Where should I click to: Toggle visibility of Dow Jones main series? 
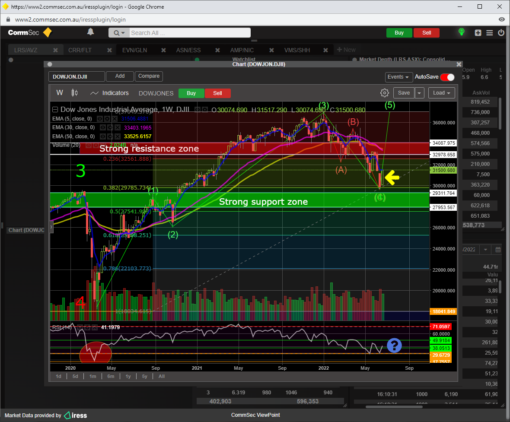(198, 110)
